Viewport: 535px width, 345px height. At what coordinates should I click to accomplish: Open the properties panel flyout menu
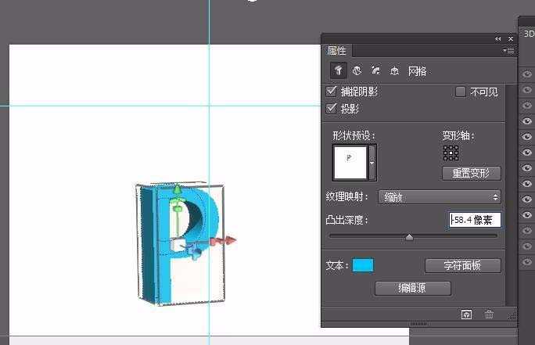pos(509,51)
